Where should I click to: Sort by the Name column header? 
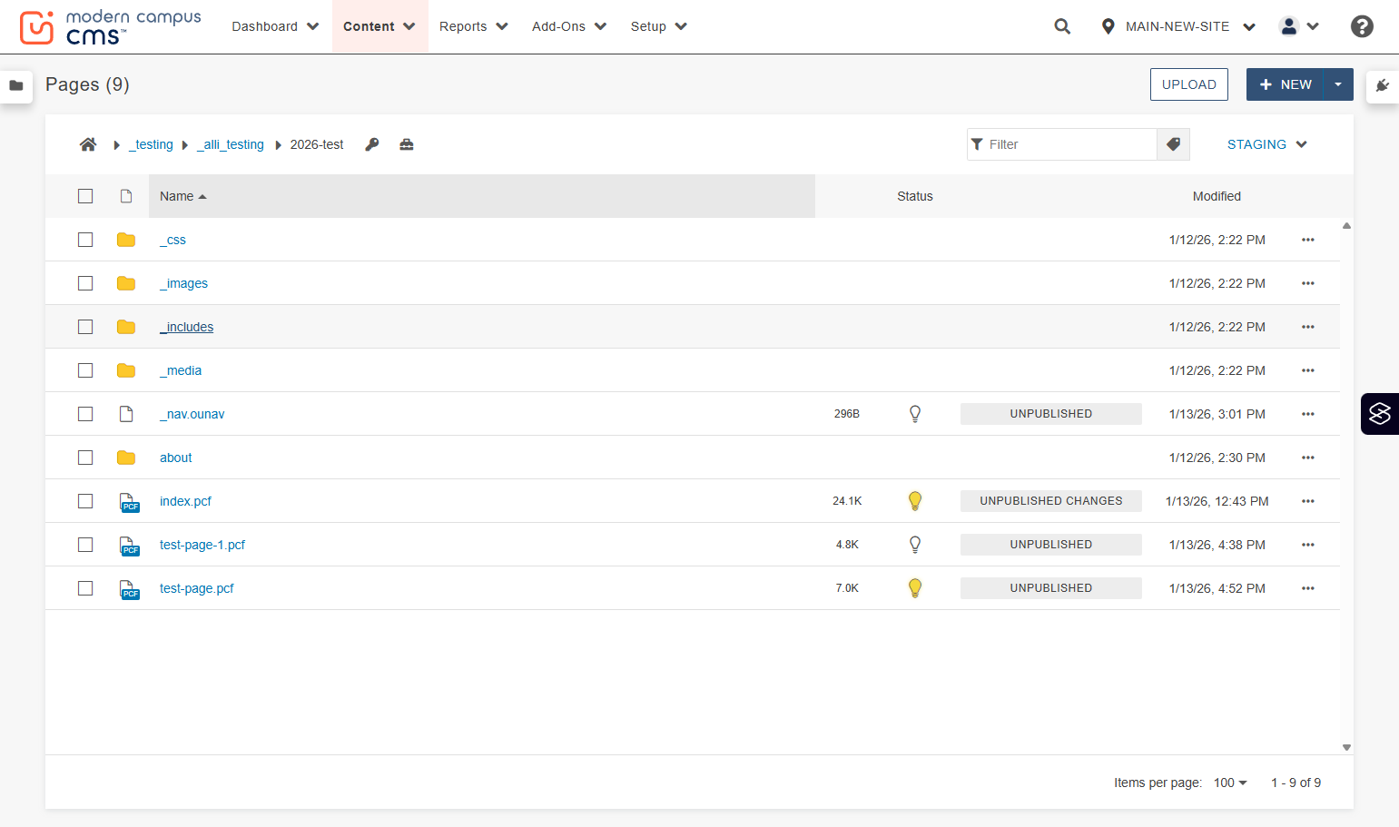pos(482,196)
